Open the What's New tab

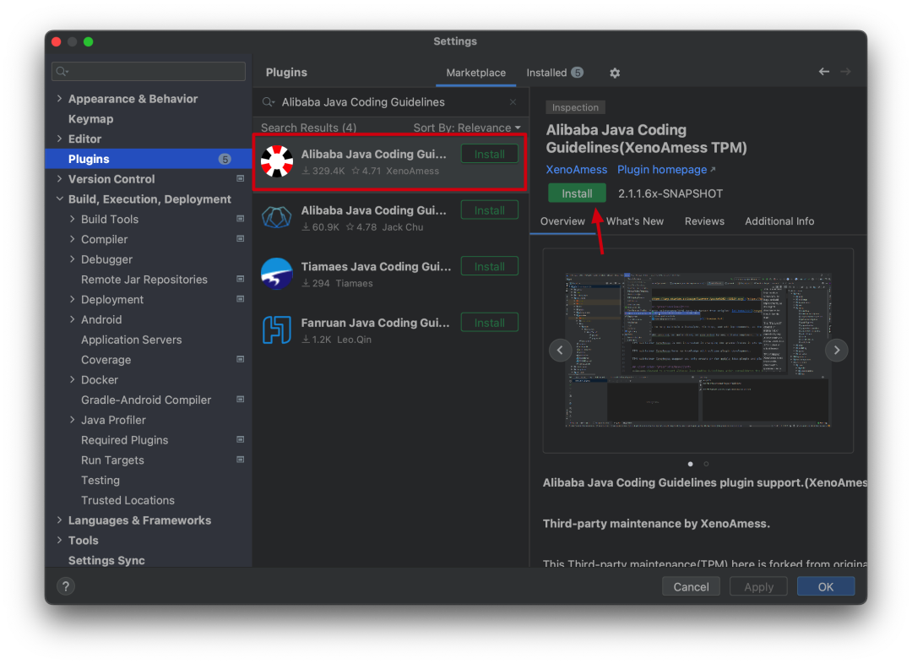(634, 221)
